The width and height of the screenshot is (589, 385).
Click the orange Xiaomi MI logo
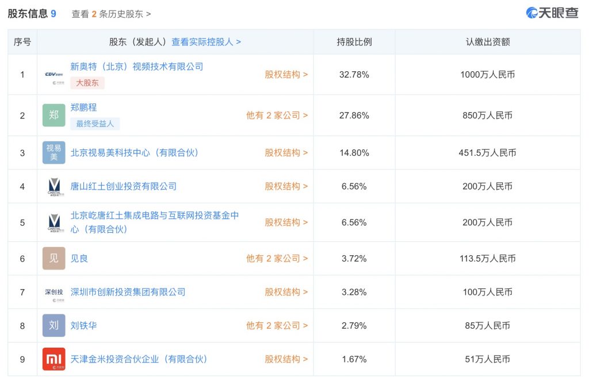click(54, 359)
